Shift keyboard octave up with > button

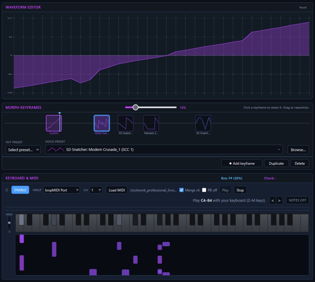point(279,200)
